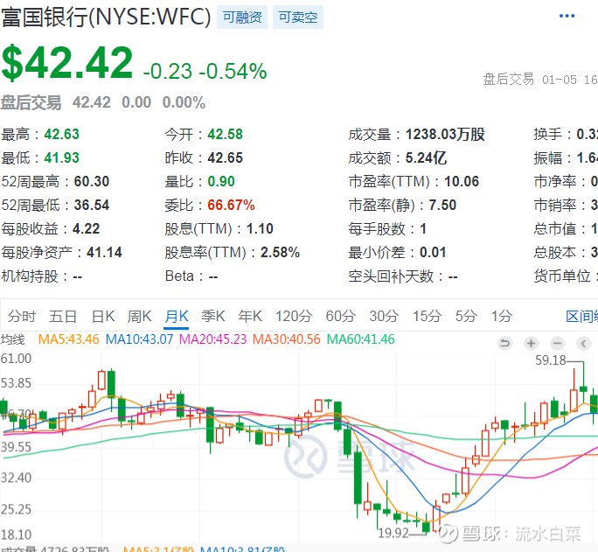Switch to 年K chart tab
This screenshot has width=598, height=552.
tap(250, 317)
